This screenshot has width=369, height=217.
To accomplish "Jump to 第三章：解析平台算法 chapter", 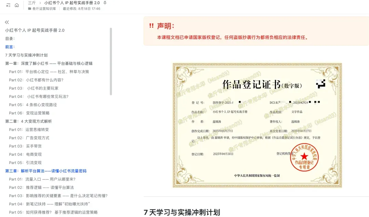I will click(45, 171).
